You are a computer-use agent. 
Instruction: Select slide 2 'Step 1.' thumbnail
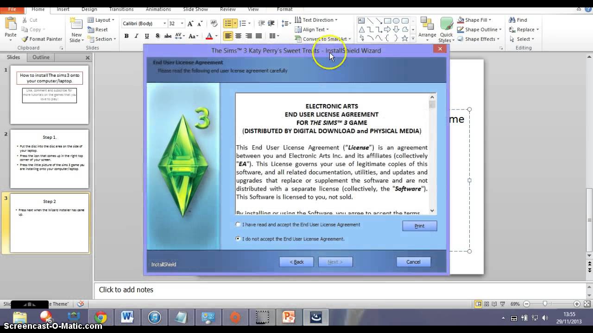[50, 159]
